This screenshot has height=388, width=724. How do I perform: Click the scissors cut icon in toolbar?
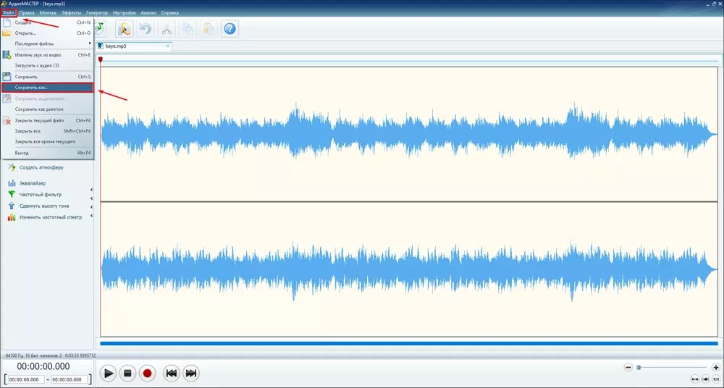click(167, 29)
